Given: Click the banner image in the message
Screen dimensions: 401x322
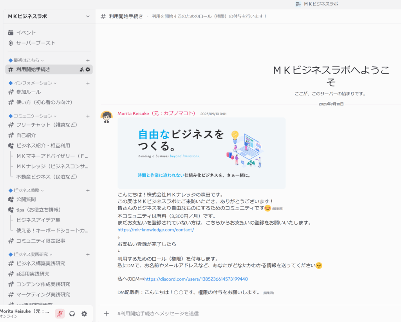Looking at the screenshot, I should [201, 153].
